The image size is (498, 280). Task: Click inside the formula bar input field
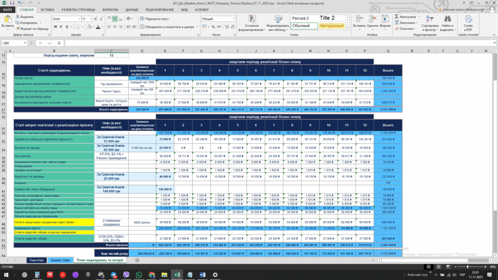pos(243,43)
